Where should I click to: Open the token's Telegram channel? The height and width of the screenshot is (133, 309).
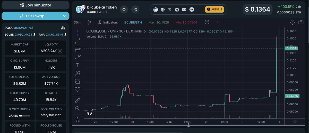click(177, 9)
